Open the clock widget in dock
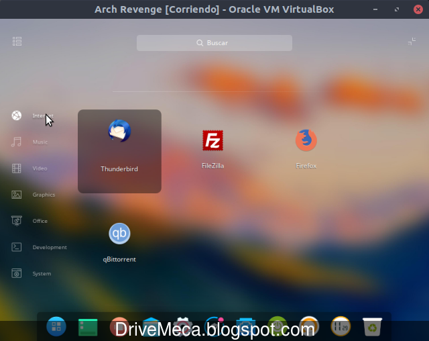Viewport: 429px width, 341px height. [x=341, y=326]
